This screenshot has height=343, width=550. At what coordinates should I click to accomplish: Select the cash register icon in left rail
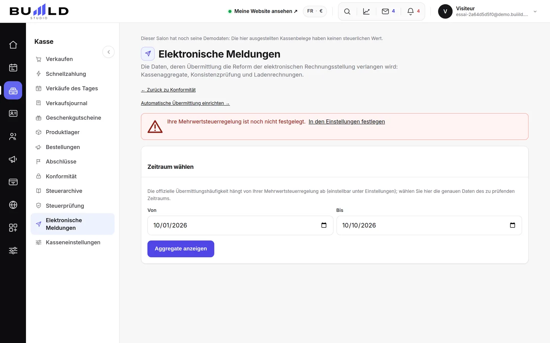13,90
